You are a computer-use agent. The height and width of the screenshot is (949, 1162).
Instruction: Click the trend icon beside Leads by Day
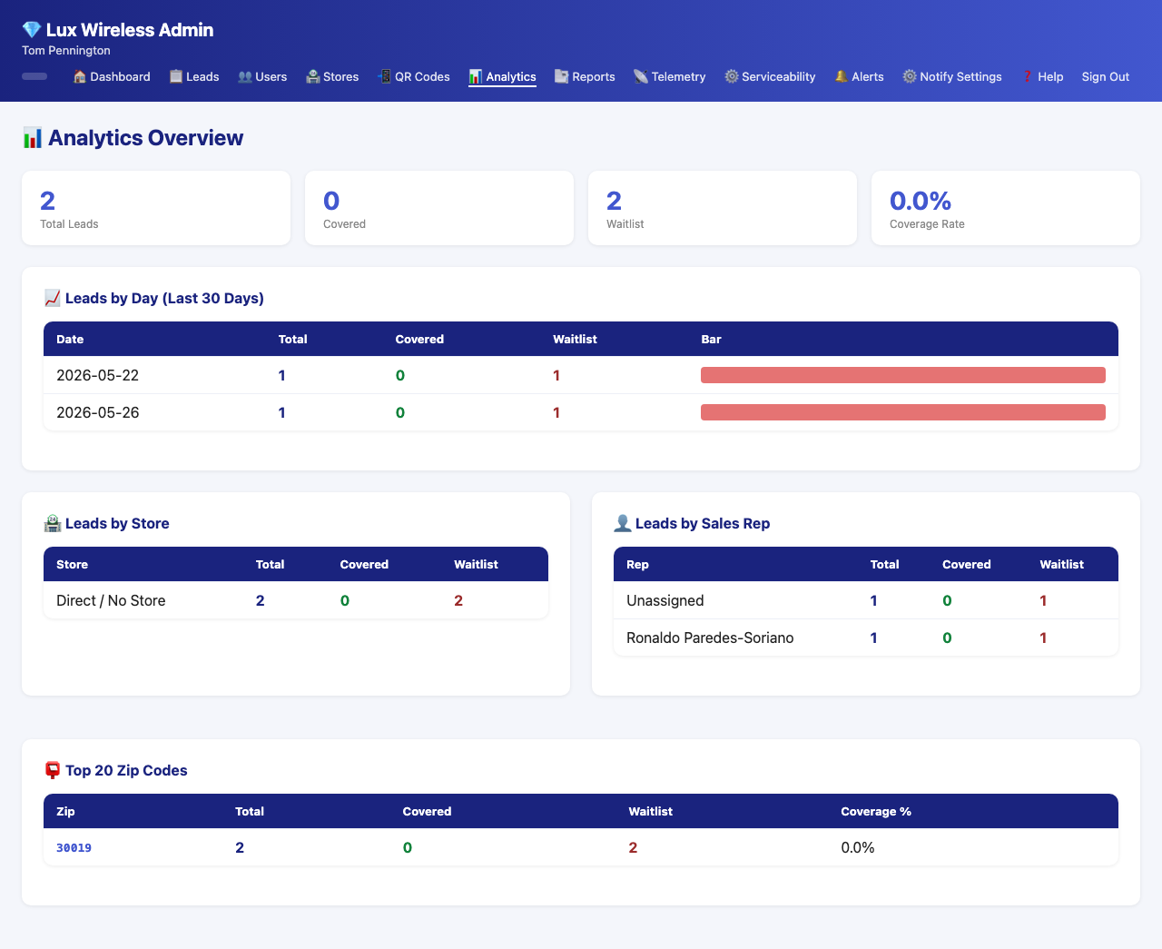pos(53,298)
